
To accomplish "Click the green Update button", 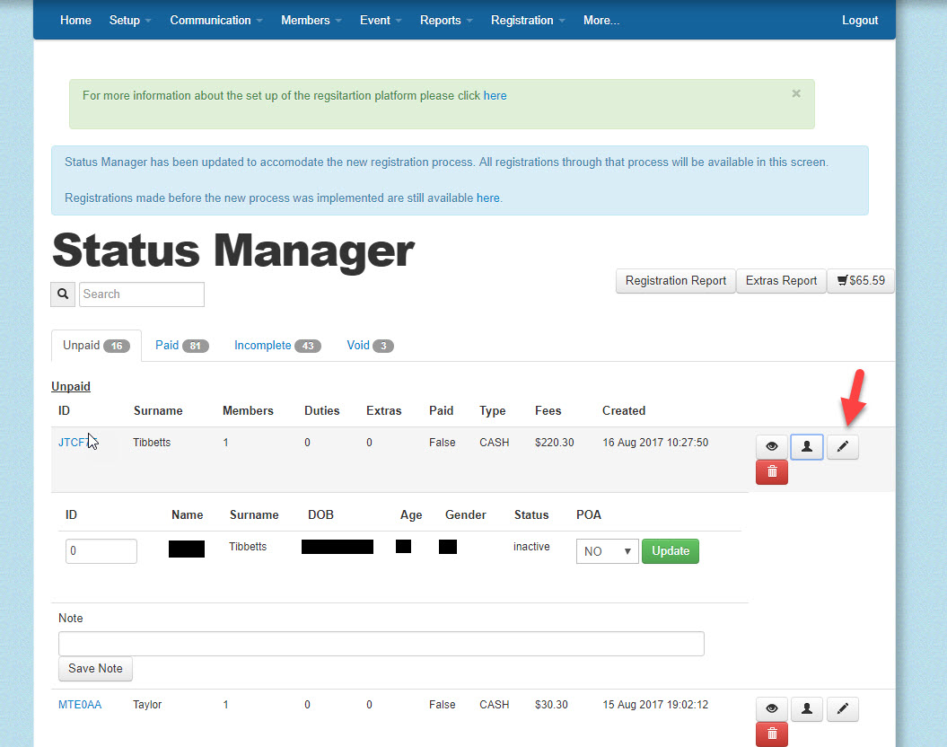I will [671, 551].
